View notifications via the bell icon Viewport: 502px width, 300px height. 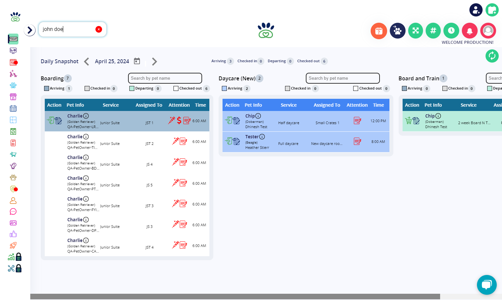pyautogui.click(x=470, y=31)
